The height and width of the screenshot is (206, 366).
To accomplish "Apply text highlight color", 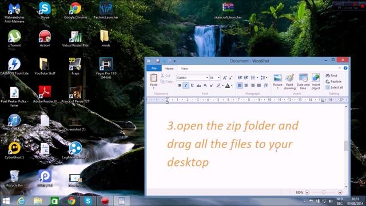I will click(218, 85).
